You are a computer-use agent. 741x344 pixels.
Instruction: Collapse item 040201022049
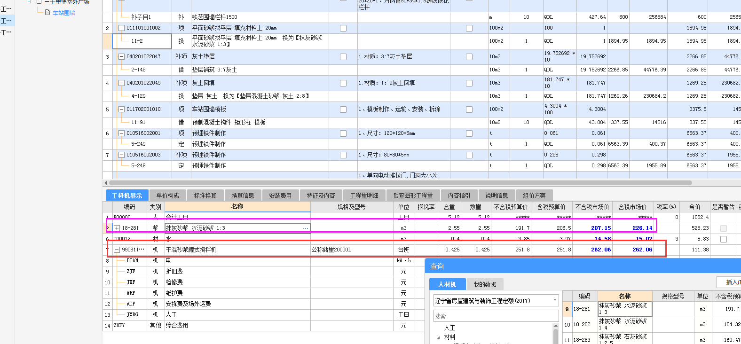(x=121, y=83)
